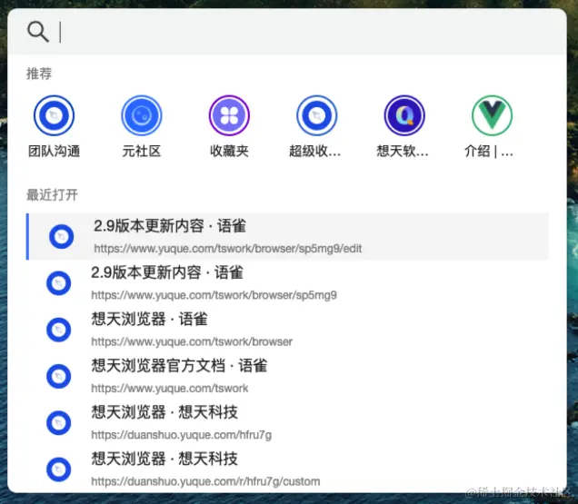The width and height of the screenshot is (578, 504).
Task: Open the 想天软... Q logo icon
Action: click(404, 115)
